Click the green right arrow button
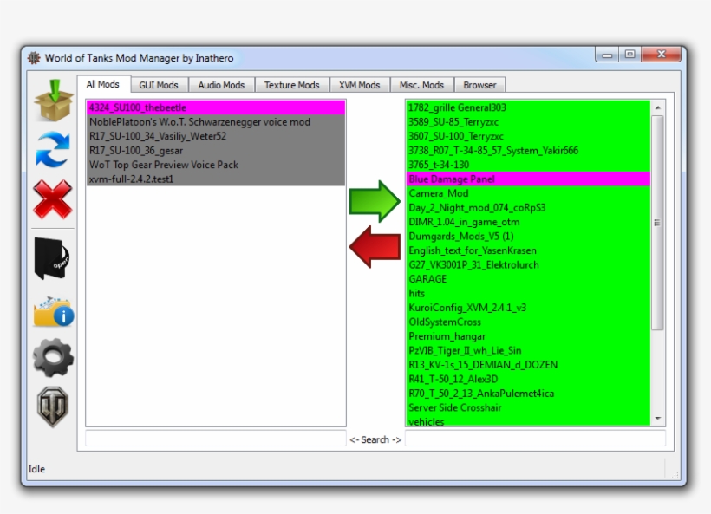Viewport: 711px width, 514px height. (375, 201)
